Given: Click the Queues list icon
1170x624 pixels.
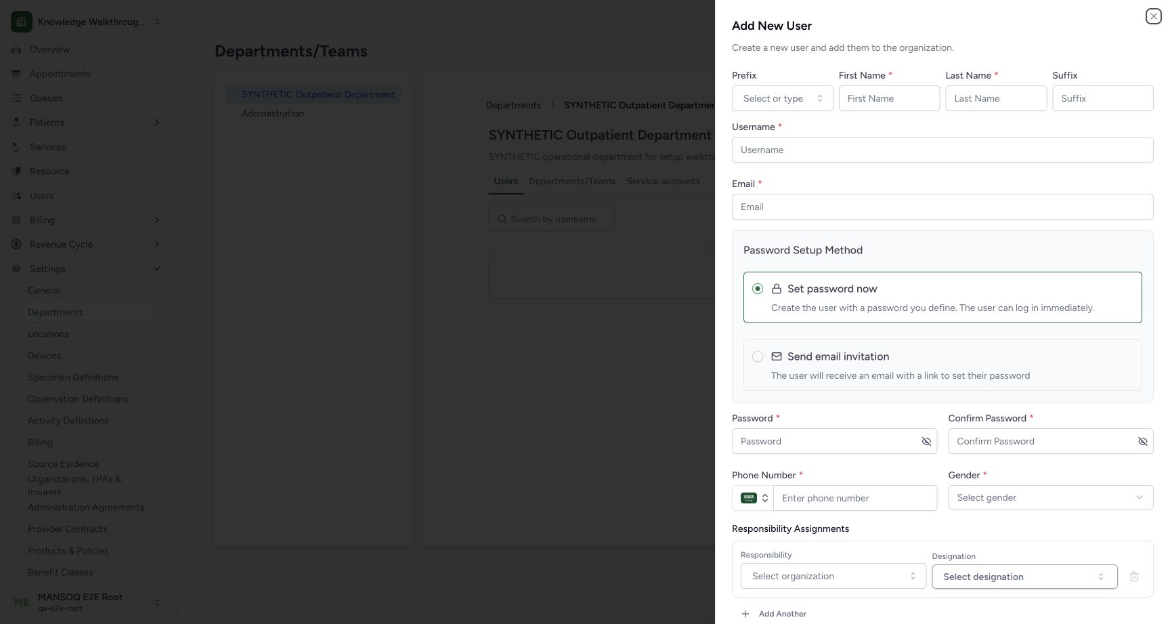Looking at the screenshot, I should pyautogui.click(x=16, y=98).
